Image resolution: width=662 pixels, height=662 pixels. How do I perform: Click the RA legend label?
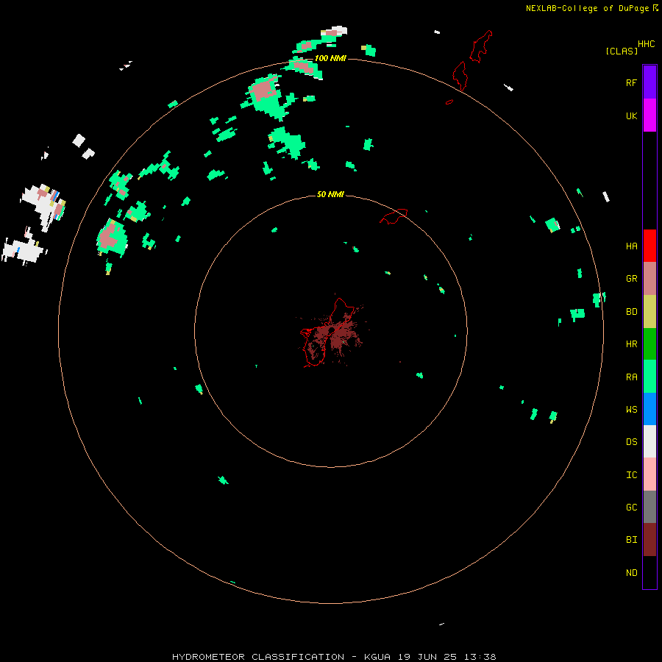pos(631,377)
